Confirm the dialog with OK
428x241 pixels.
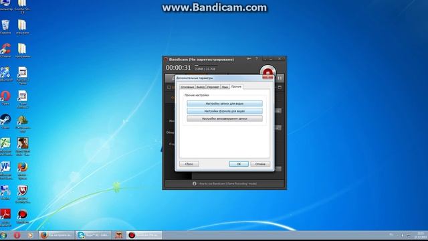pos(239,164)
